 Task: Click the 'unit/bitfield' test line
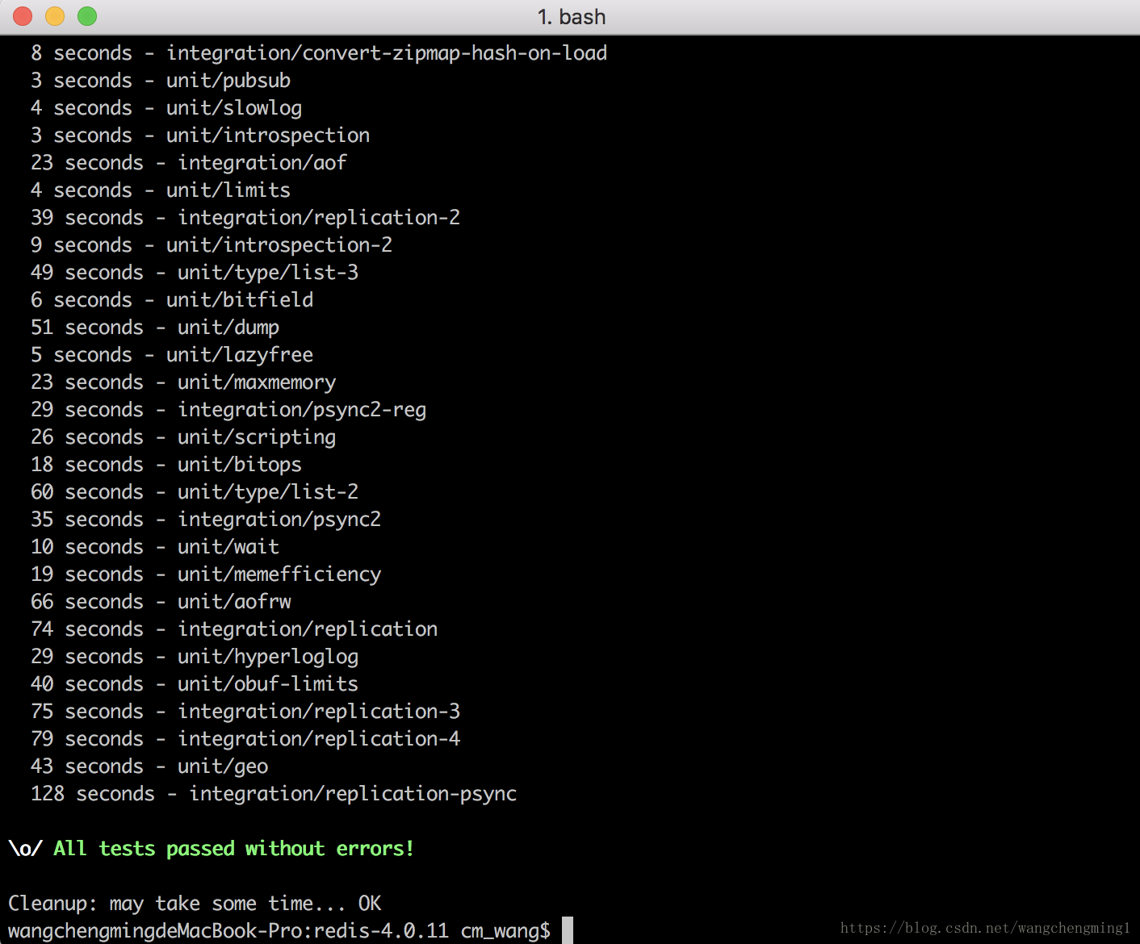click(172, 300)
